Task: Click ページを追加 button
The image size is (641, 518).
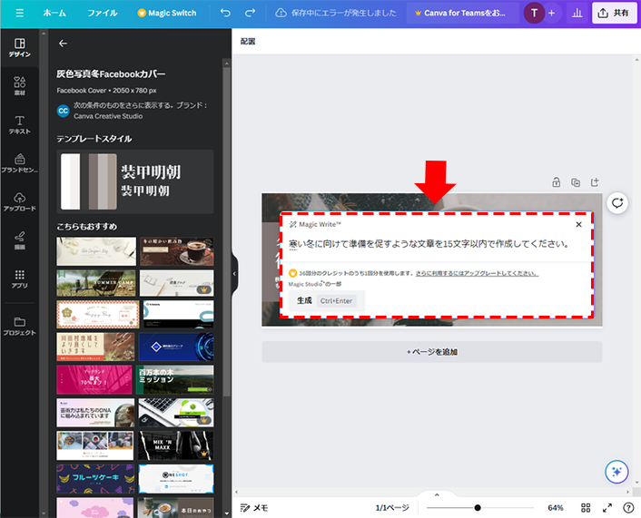Action: (432, 352)
